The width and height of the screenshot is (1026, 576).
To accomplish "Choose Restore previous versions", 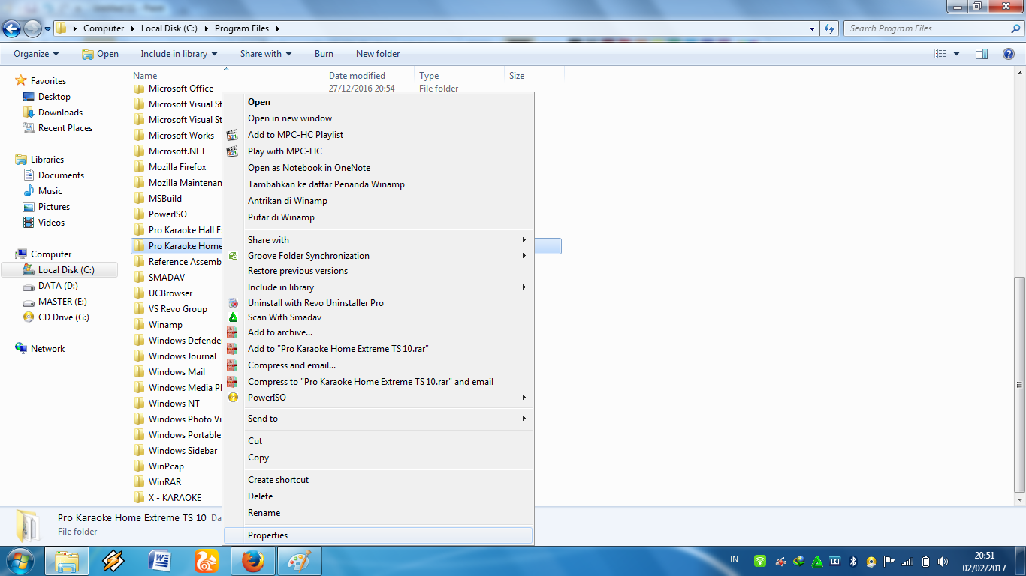I will coord(378,271).
